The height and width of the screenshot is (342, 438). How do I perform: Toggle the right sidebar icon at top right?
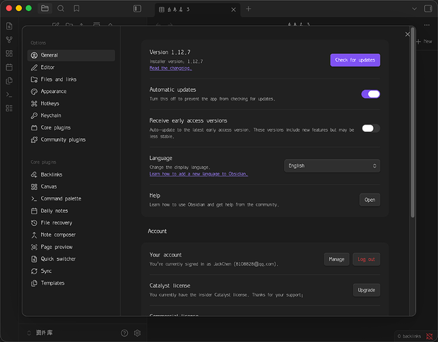point(428,9)
